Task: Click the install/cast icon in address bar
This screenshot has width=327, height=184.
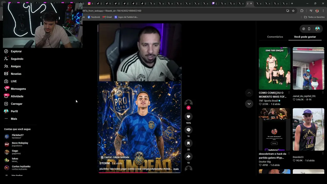Action: [288, 11]
